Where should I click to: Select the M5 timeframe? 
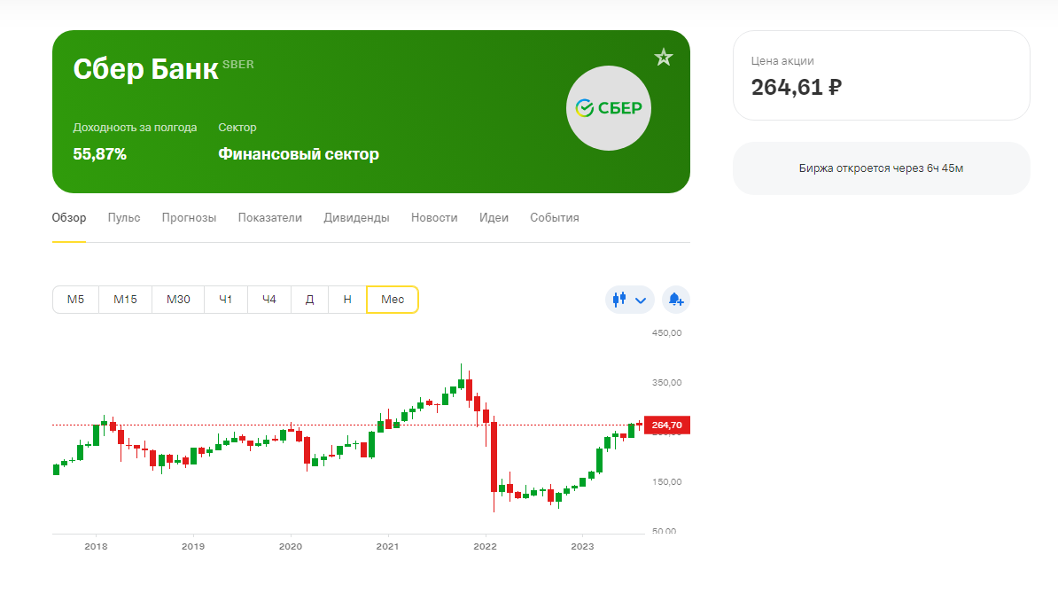[75, 300]
